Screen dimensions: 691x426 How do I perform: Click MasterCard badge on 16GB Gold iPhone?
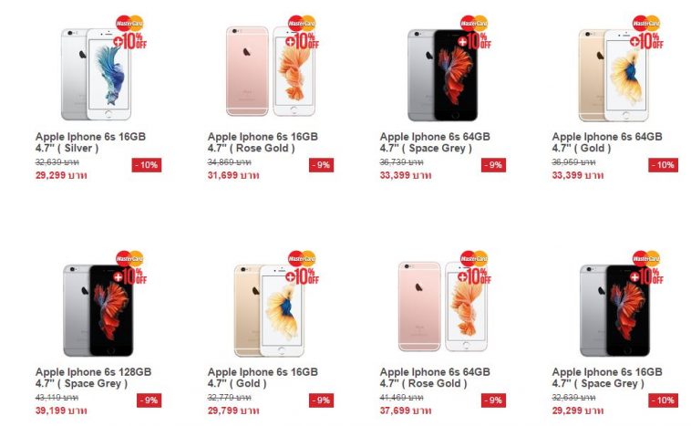pos(303,268)
